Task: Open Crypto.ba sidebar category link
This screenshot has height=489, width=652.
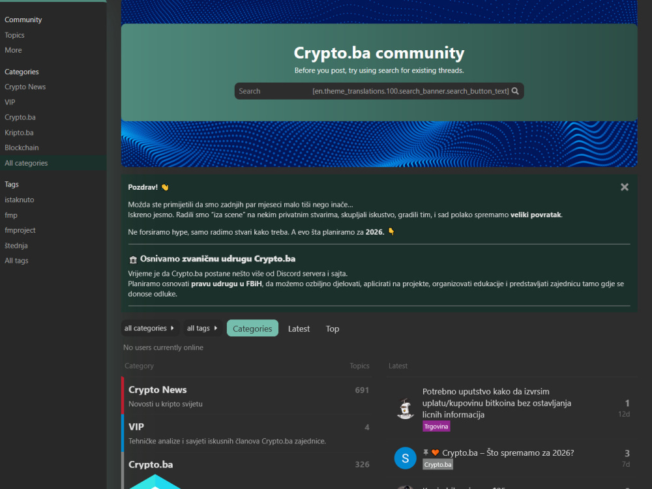Action: click(x=20, y=117)
